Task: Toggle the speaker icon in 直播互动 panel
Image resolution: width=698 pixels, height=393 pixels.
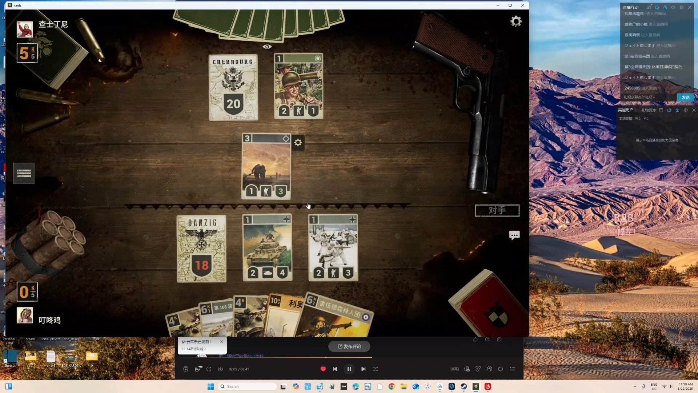Action: tap(673, 7)
